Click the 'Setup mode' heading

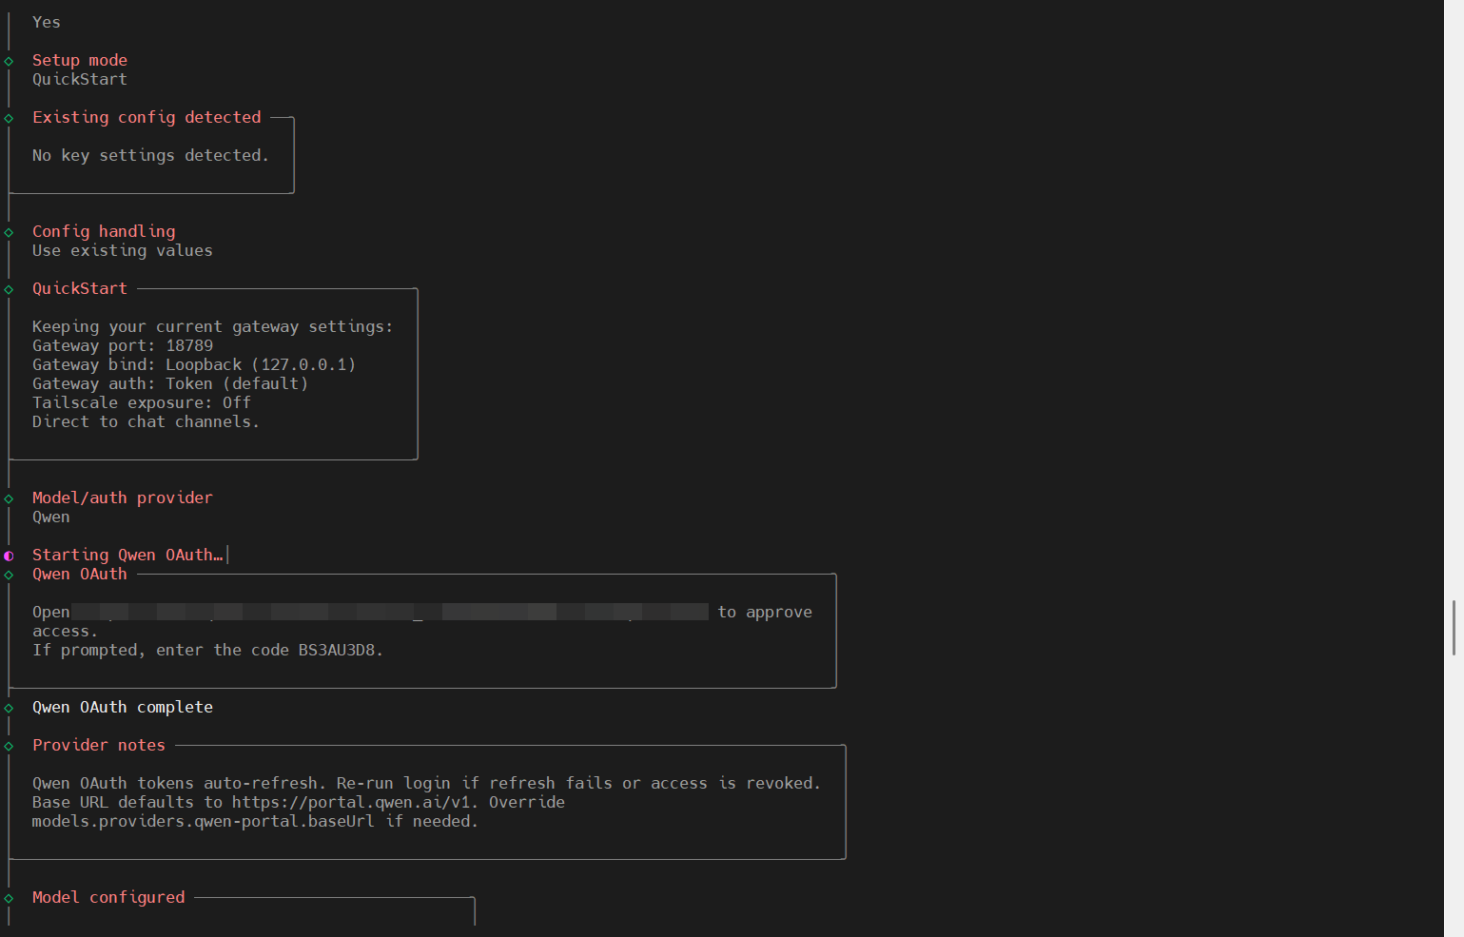pos(80,60)
